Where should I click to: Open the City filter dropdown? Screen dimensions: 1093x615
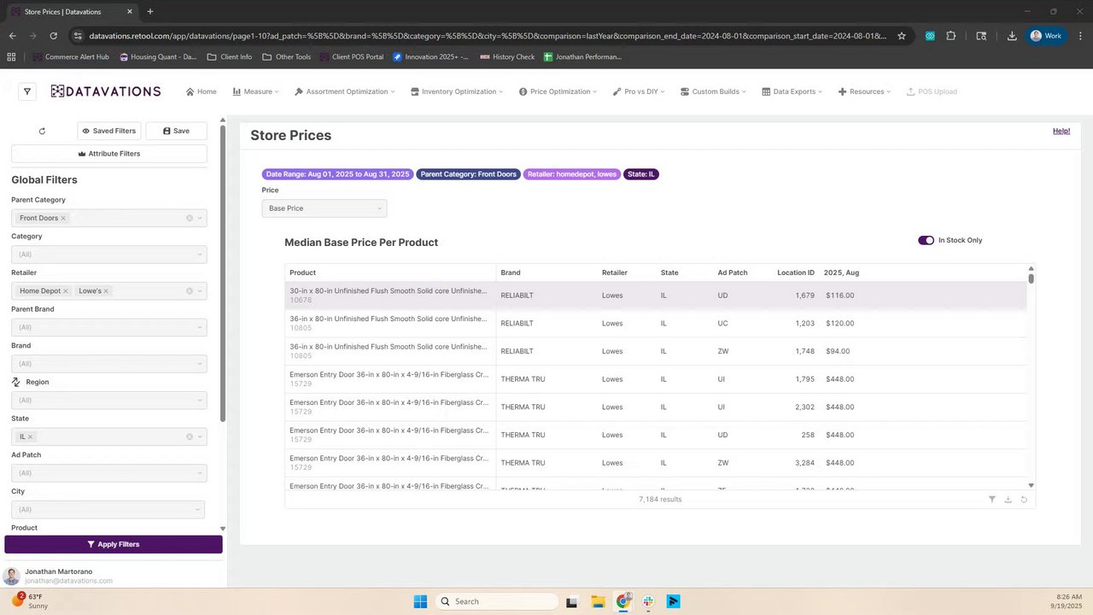(x=108, y=509)
